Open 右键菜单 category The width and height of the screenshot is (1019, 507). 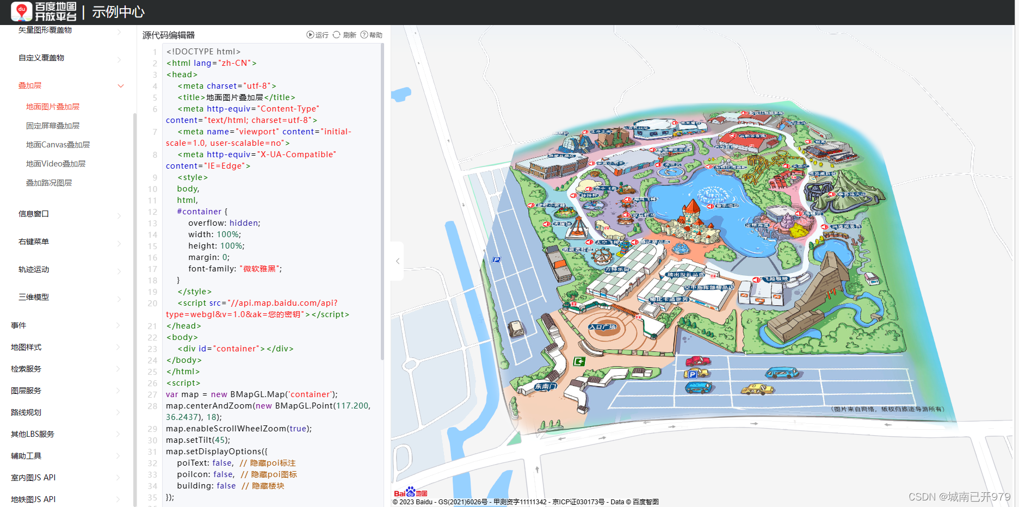[34, 242]
